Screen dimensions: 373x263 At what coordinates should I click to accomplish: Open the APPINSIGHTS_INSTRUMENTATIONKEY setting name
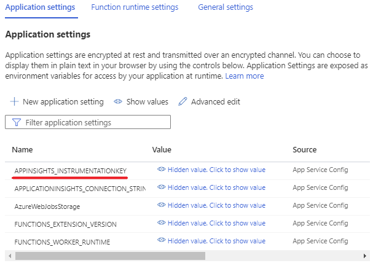[x=71, y=170]
